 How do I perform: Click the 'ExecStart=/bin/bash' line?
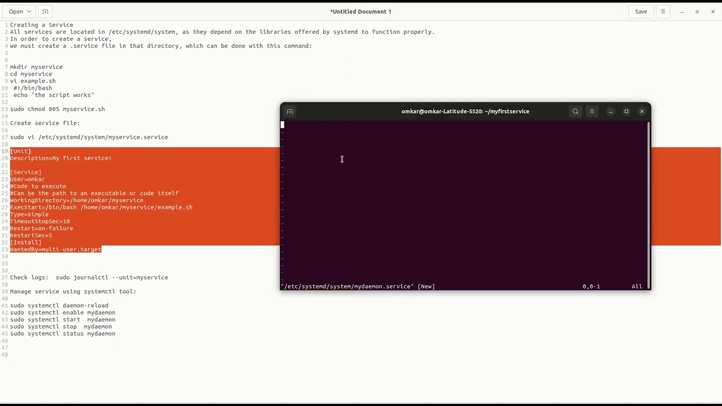pos(101,208)
